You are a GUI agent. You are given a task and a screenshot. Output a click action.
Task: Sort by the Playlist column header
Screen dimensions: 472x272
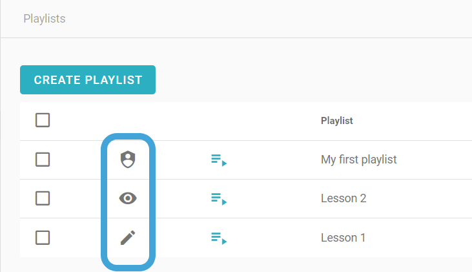point(337,120)
